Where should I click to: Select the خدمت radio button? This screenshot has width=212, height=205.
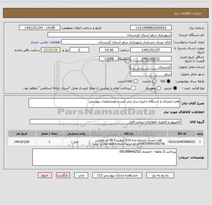click(x=154, y=81)
